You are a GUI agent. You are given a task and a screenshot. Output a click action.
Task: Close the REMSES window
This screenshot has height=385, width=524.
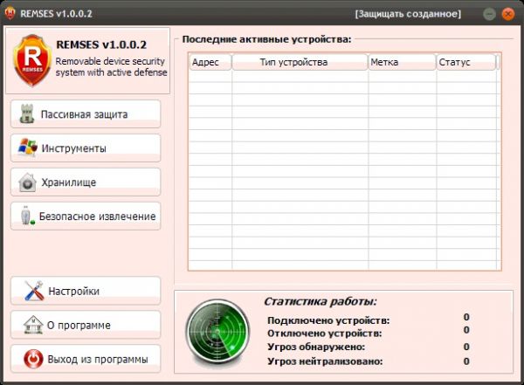[x=508, y=14]
